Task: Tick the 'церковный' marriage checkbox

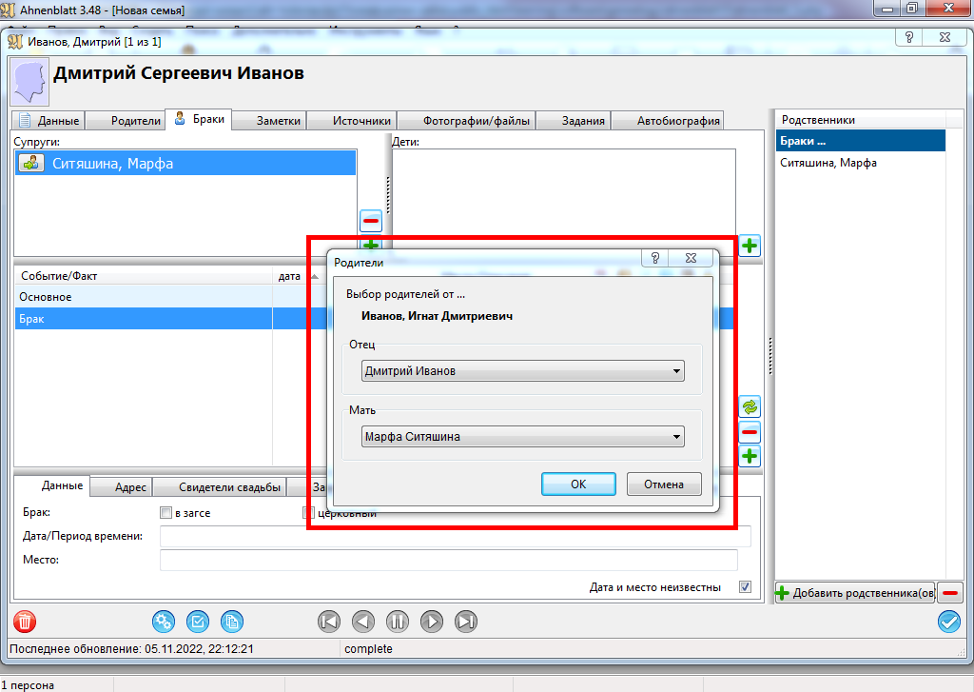Action: 308,513
